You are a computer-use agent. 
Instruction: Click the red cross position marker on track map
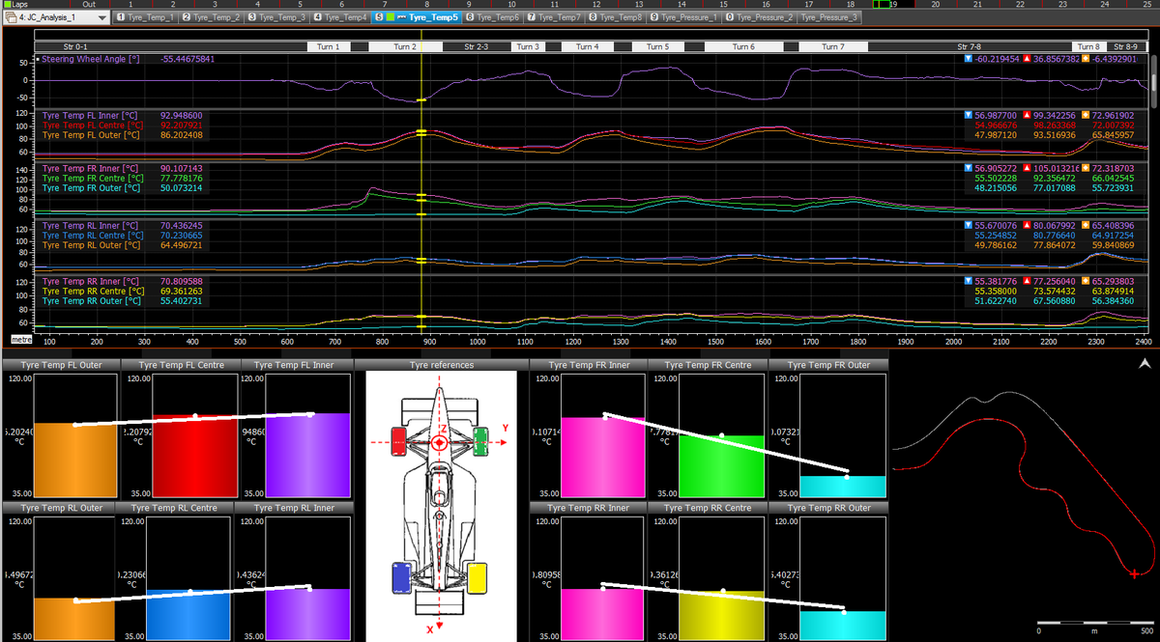tap(1133, 573)
